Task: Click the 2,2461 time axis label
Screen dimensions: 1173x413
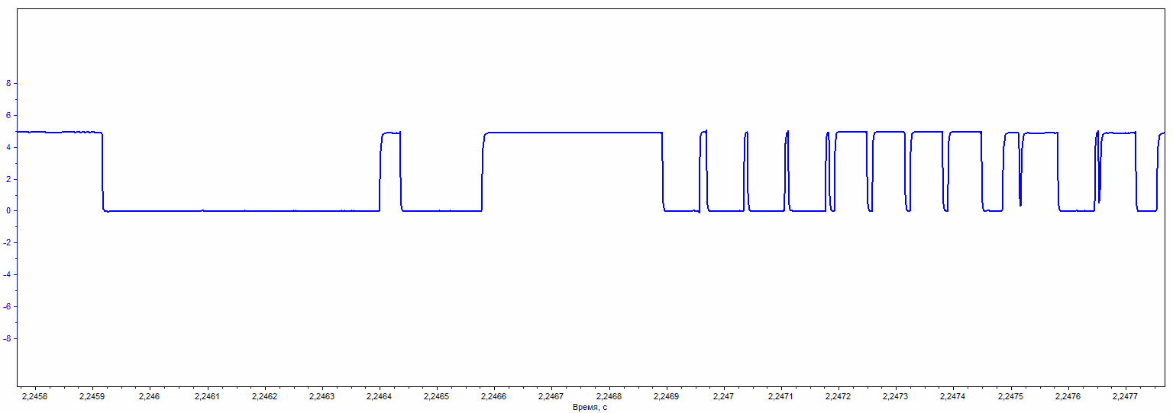Action: [206, 397]
